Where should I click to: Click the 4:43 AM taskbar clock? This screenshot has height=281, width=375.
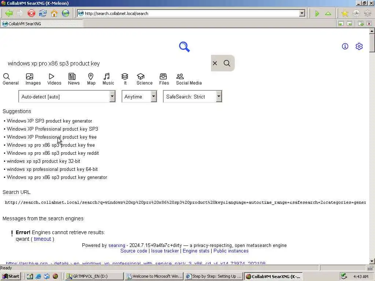pyautogui.click(x=361, y=277)
